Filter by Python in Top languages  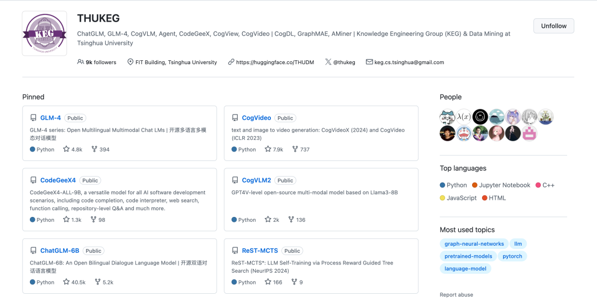coord(457,185)
